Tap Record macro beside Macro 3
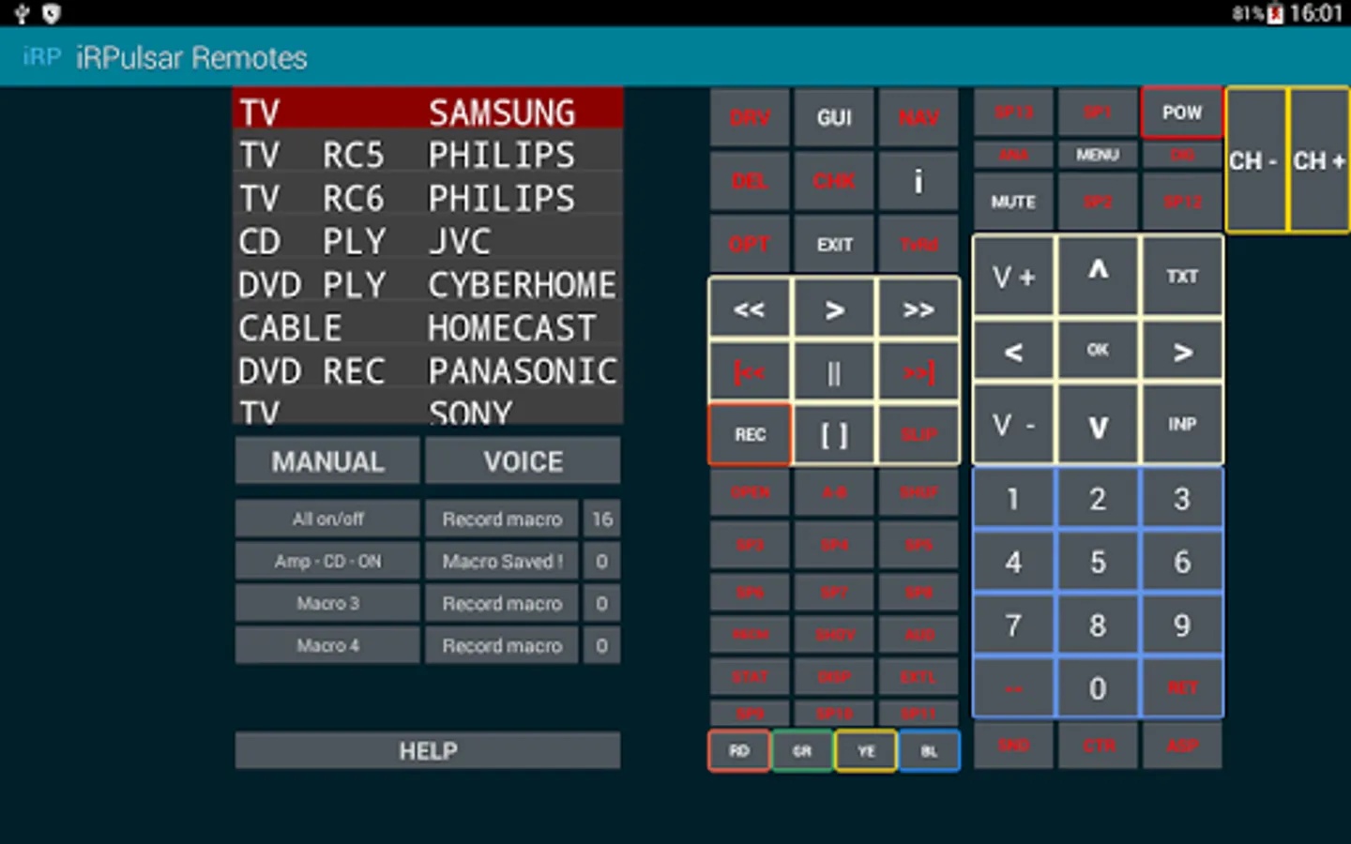The height and width of the screenshot is (844, 1351). [x=502, y=603]
